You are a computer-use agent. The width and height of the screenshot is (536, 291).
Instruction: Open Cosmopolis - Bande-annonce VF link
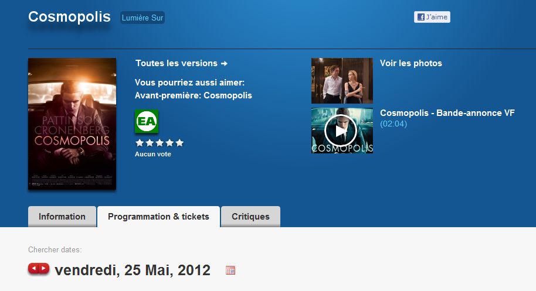447,113
